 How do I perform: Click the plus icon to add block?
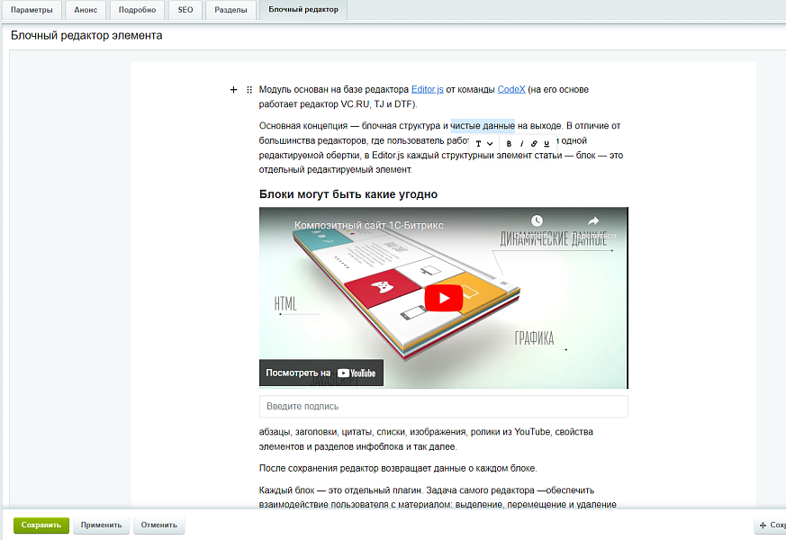point(233,90)
